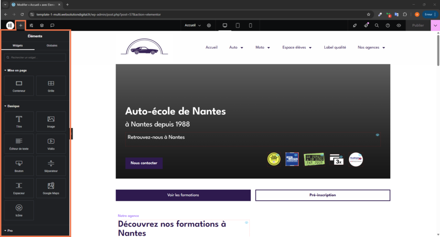Switch to desktop preview mode

[225, 25]
